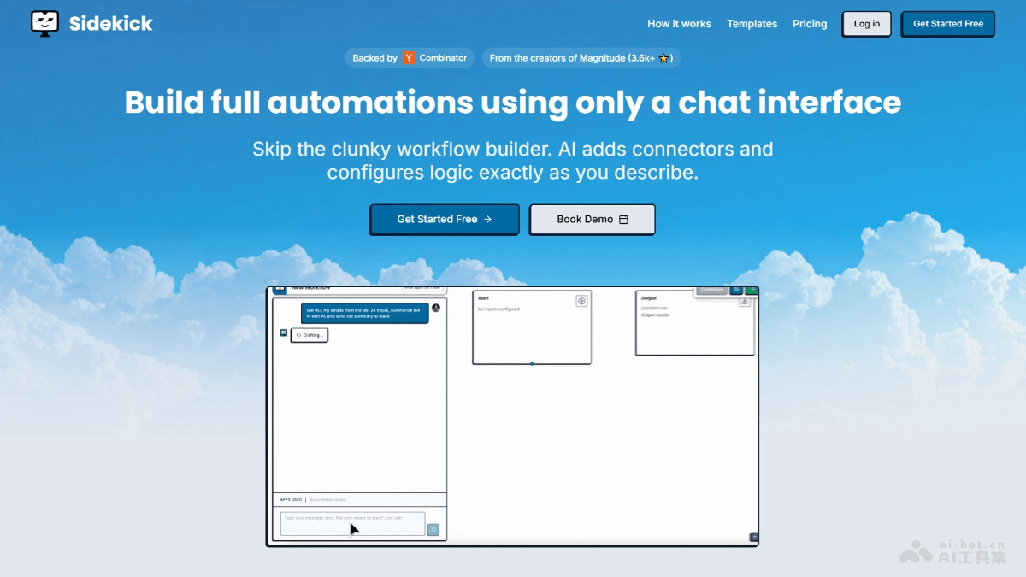Screen dimensions: 1026x577
Task: Click the chat message input field
Action: point(352,523)
